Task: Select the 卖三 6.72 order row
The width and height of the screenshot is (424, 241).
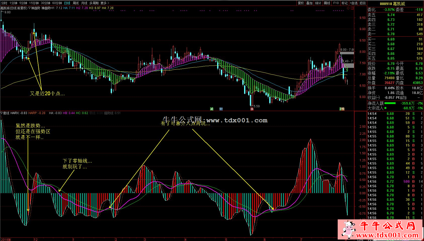Action: point(395,24)
